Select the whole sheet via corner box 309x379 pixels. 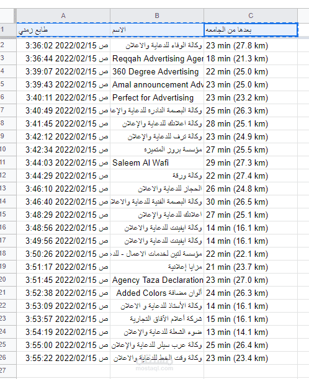(7, 16)
